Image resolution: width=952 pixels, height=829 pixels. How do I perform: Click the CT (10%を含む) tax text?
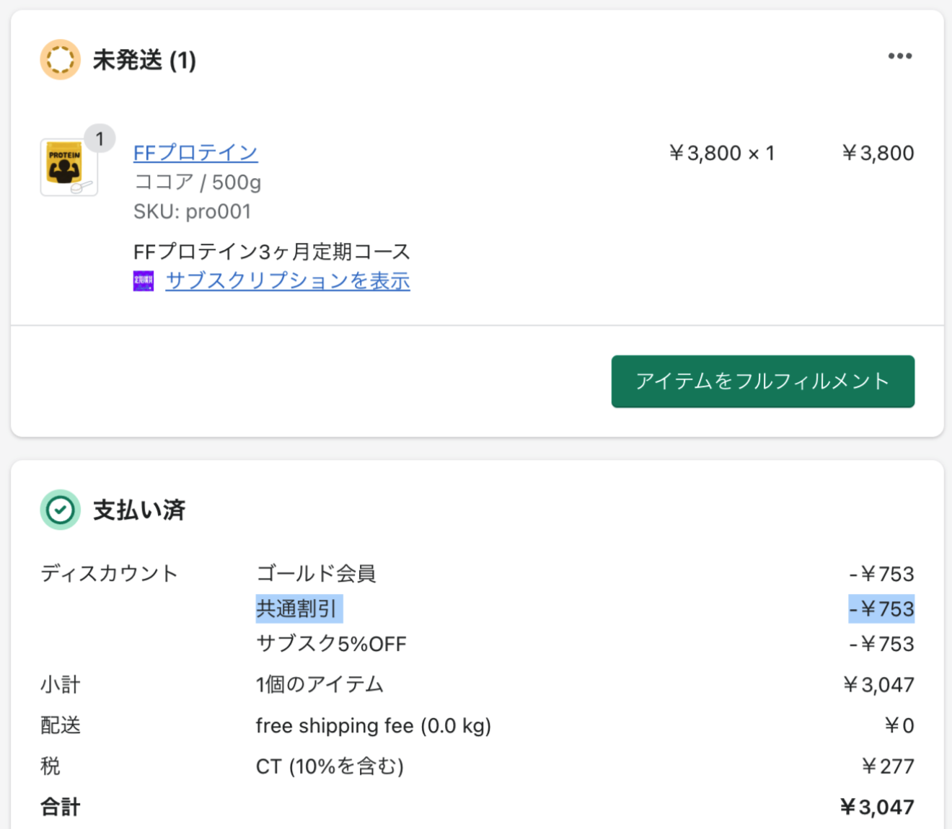(x=330, y=766)
